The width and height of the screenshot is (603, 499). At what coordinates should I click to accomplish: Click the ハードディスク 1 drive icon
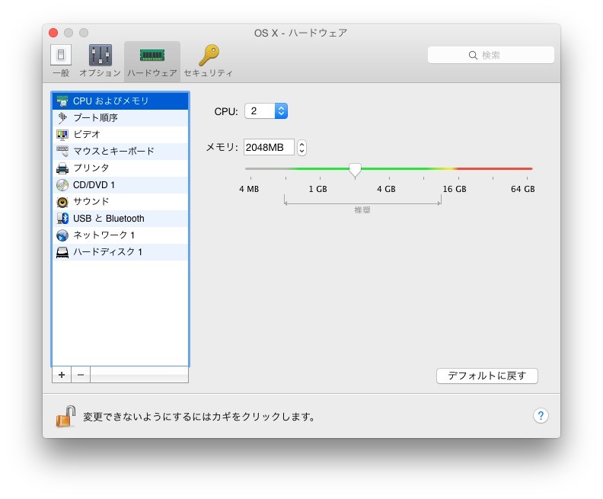click(62, 252)
